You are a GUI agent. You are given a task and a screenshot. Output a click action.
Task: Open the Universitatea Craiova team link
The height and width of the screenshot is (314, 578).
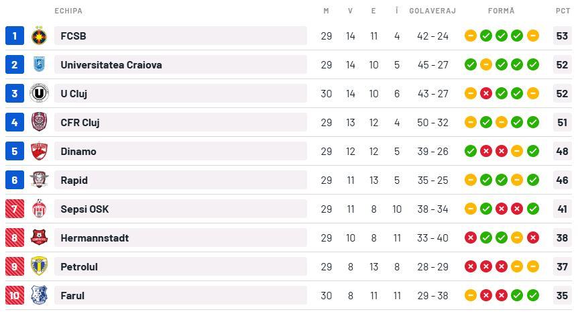point(111,65)
